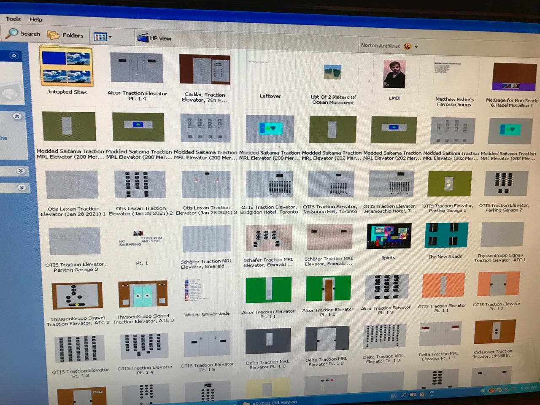Click the EN language bar indicator
This screenshot has width=540, height=405.
[x=393, y=396]
